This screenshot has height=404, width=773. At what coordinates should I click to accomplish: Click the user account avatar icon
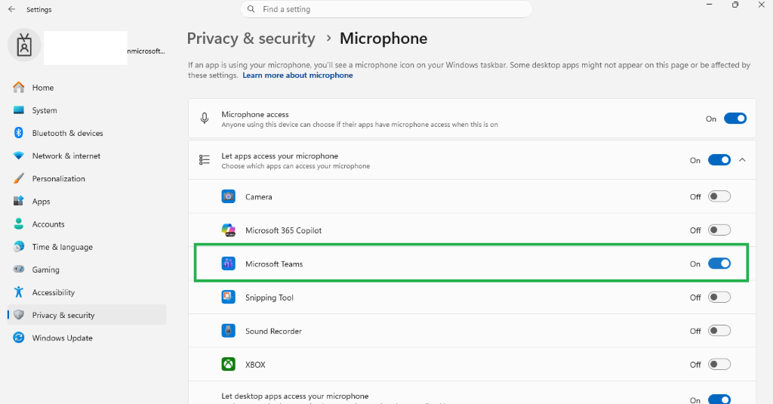point(24,45)
